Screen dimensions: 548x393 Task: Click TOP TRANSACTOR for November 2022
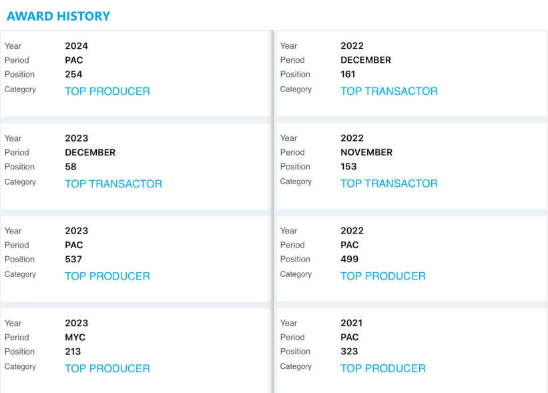388,183
